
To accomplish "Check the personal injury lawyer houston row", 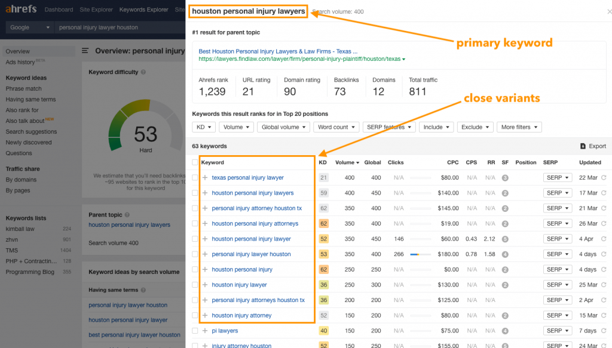I will (195, 254).
